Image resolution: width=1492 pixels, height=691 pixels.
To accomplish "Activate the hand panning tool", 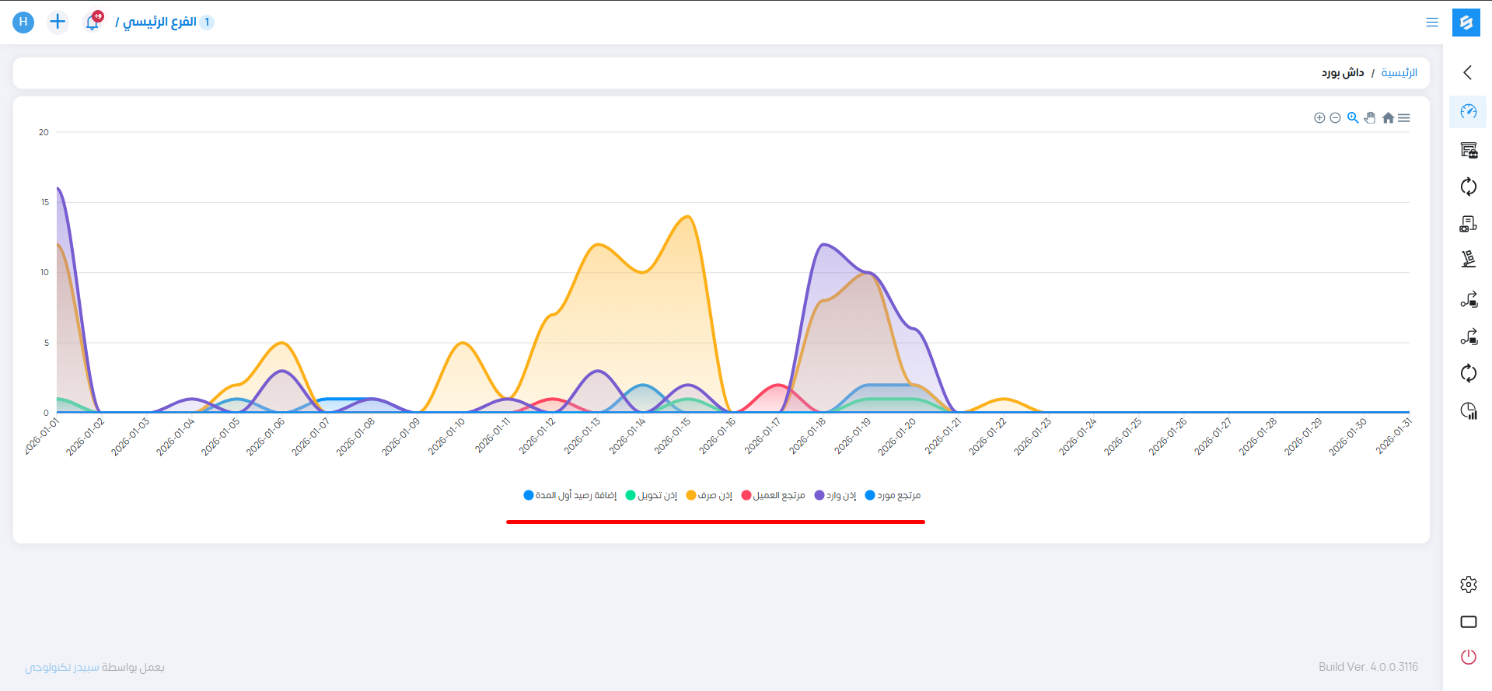I will coord(1370,118).
